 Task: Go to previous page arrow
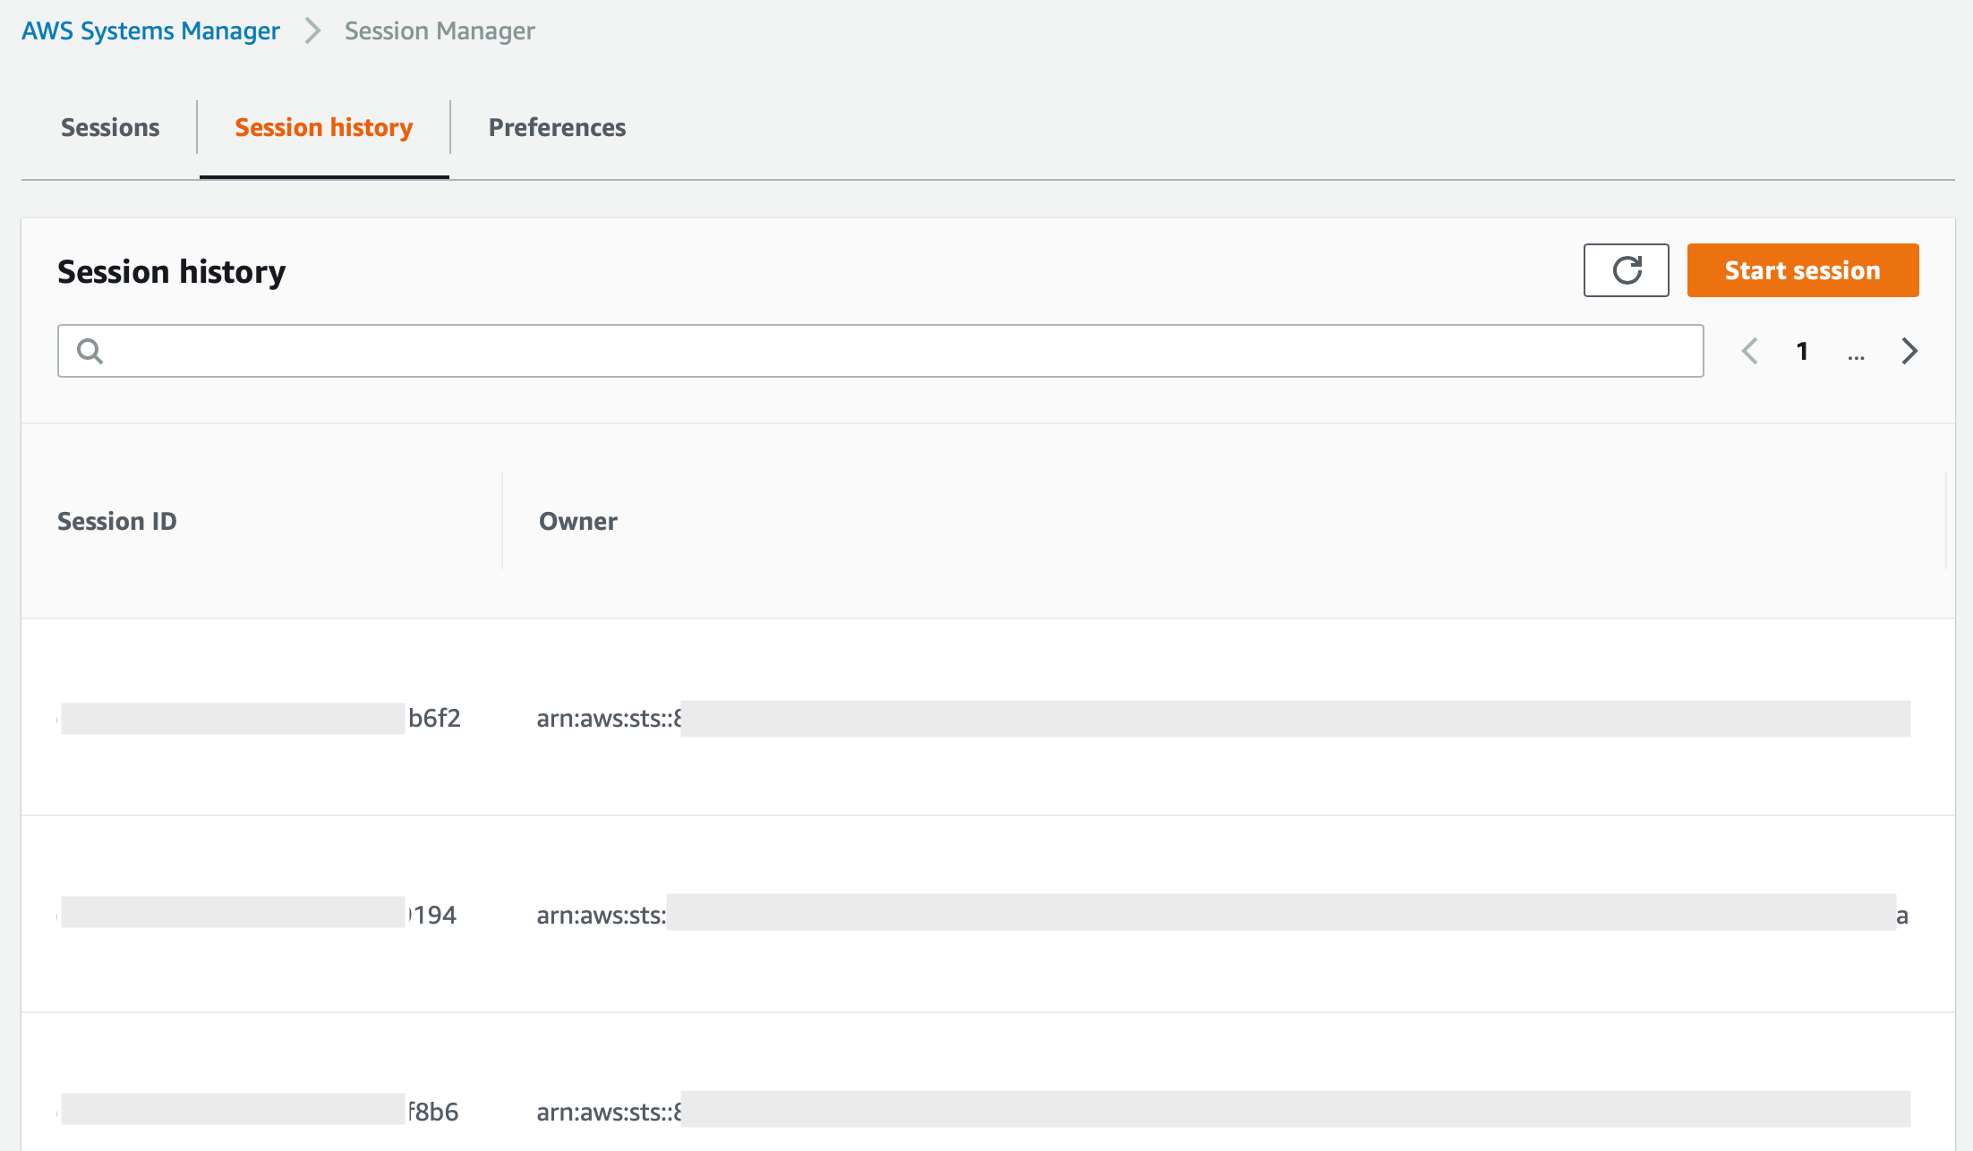1750,351
